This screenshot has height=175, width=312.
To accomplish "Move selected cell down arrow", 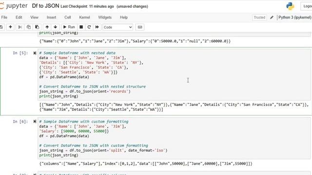I will tap(55, 27).
